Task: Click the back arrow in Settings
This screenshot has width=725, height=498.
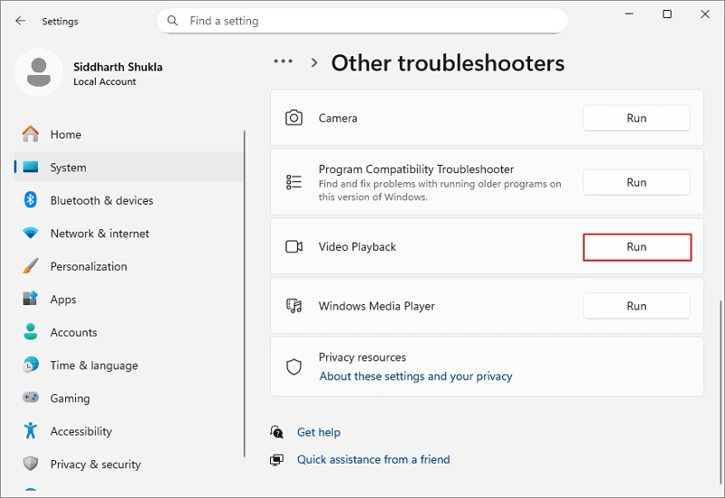Action: click(x=20, y=21)
